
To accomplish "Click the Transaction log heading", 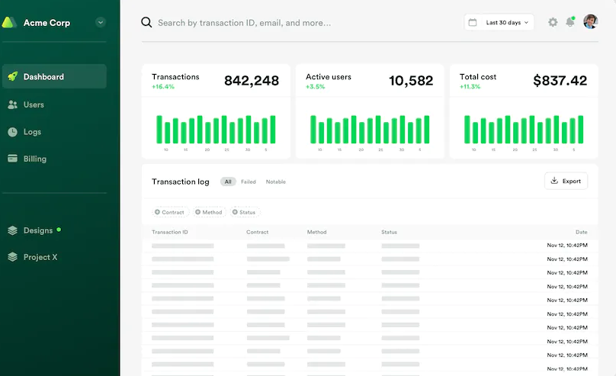I will point(181,182).
